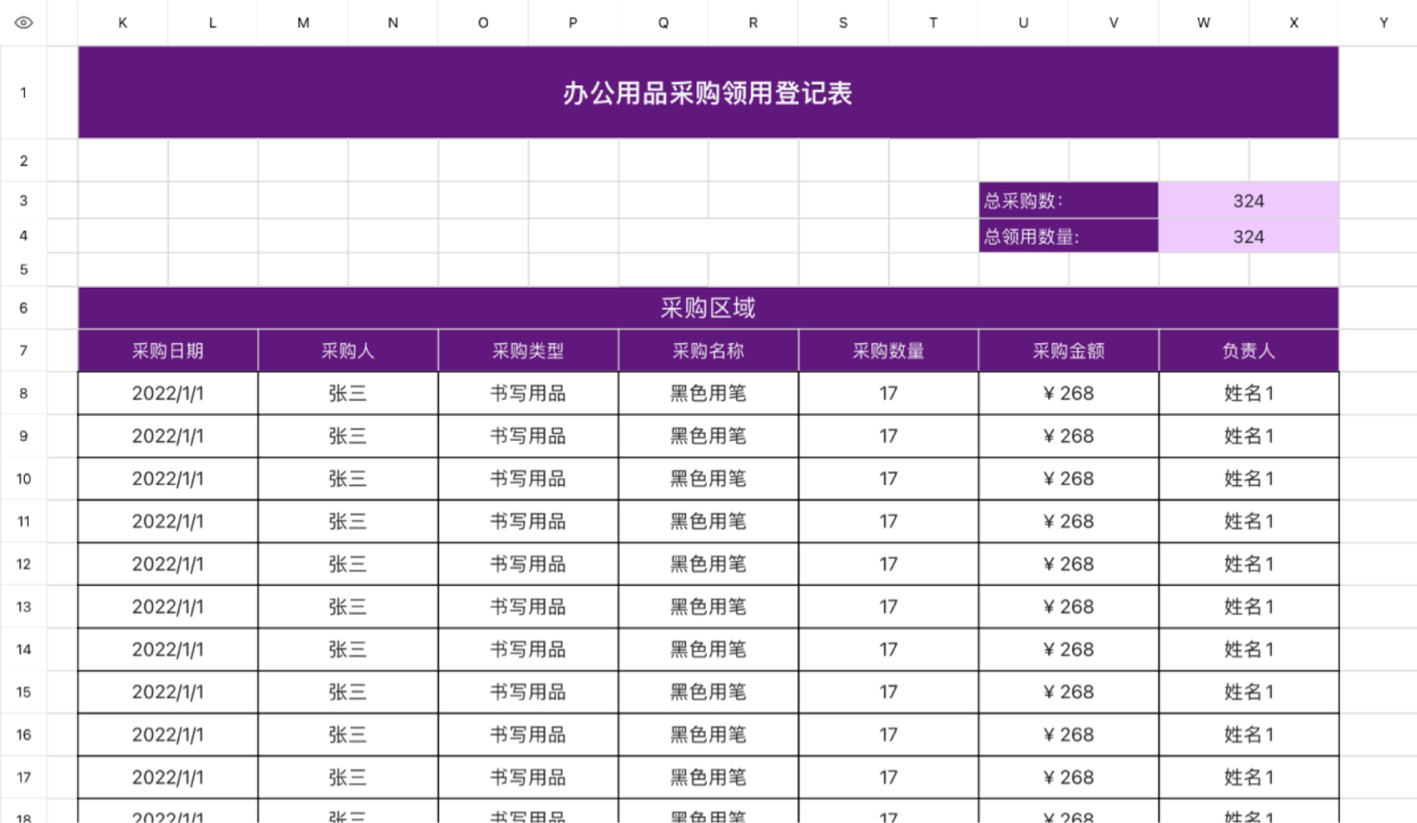The width and height of the screenshot is (1417, 823).
Task: Select quantity 17 in row 16
Action: pos(888,734)
